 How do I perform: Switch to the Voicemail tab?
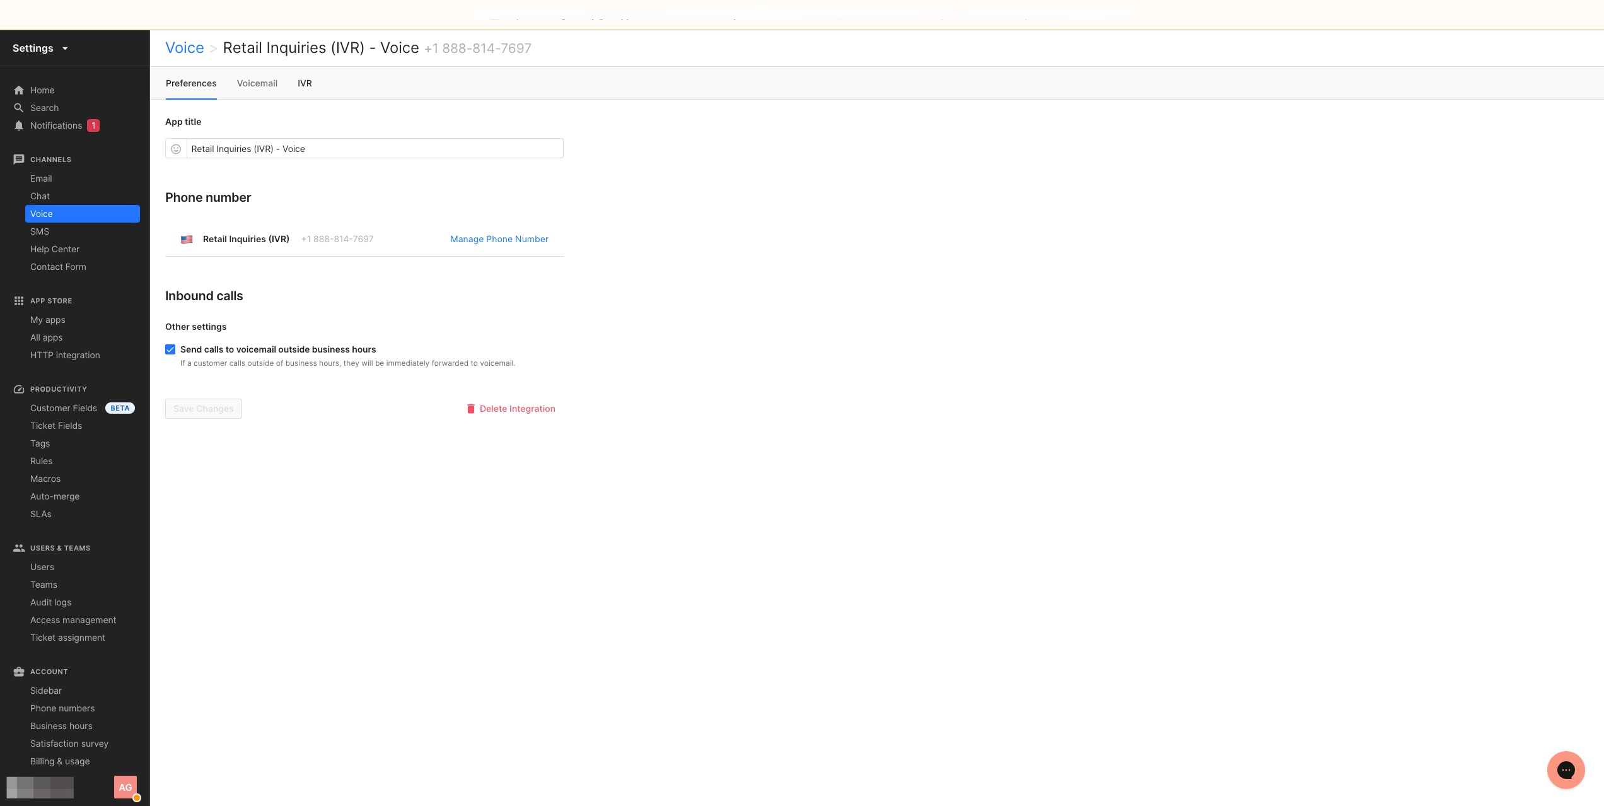coord(257,83)
